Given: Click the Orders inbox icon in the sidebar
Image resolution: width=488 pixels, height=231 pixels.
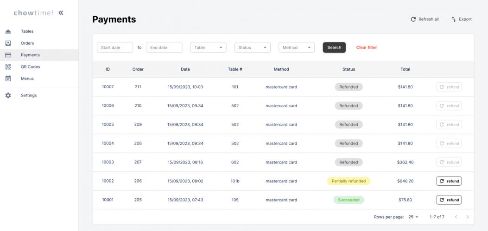Looking at the screenshot, I should click(x=8, y=43).
